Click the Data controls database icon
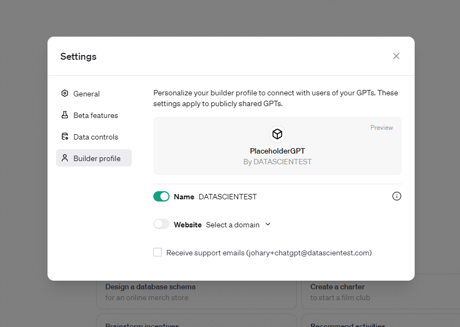This screenshot has width=460, height=327. point(65,136)
